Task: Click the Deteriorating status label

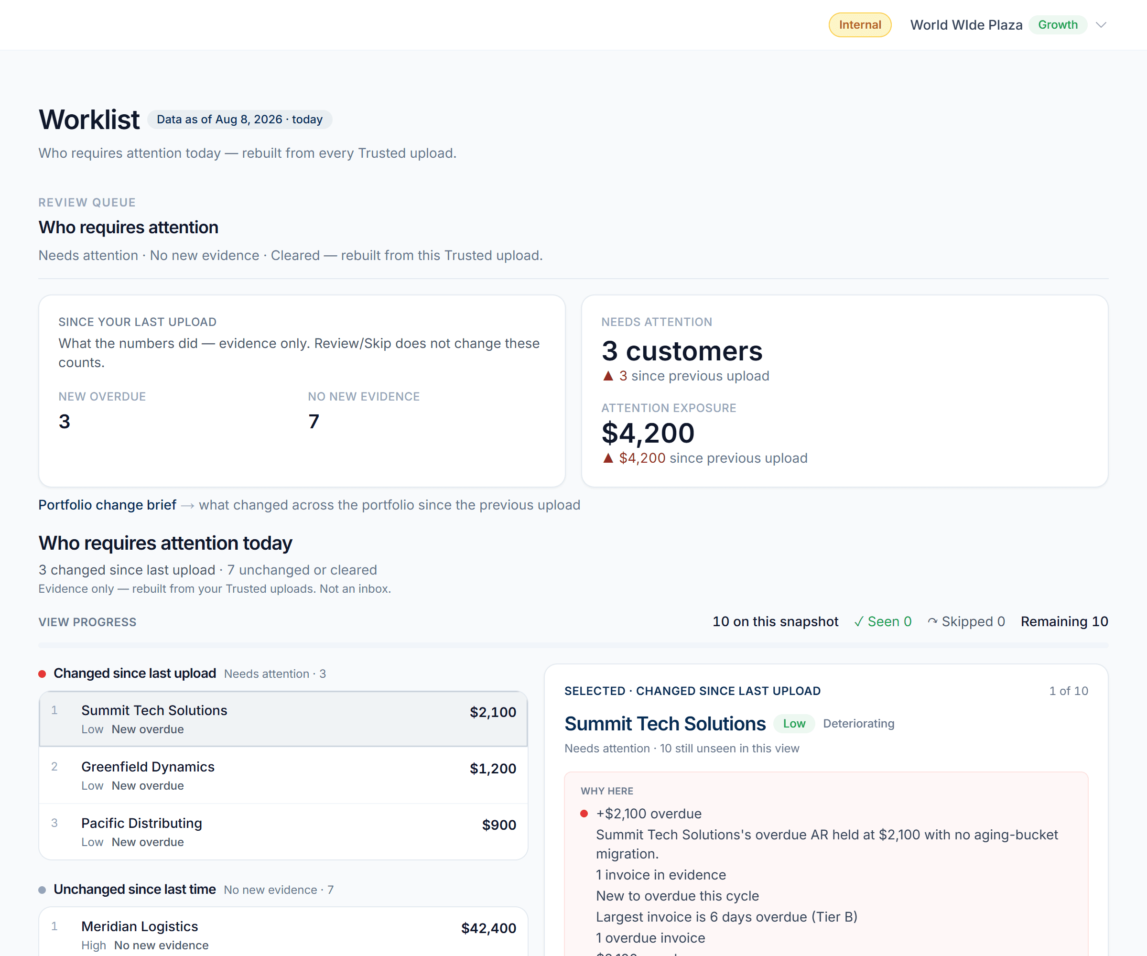Action: pyautogui.click(x=859, y=723)
